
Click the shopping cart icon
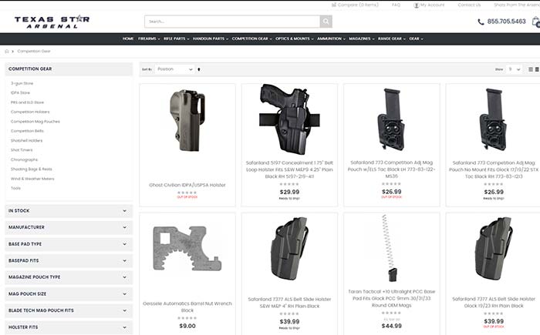pos(536,22)
